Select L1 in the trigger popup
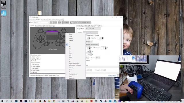 coord(75,43)
